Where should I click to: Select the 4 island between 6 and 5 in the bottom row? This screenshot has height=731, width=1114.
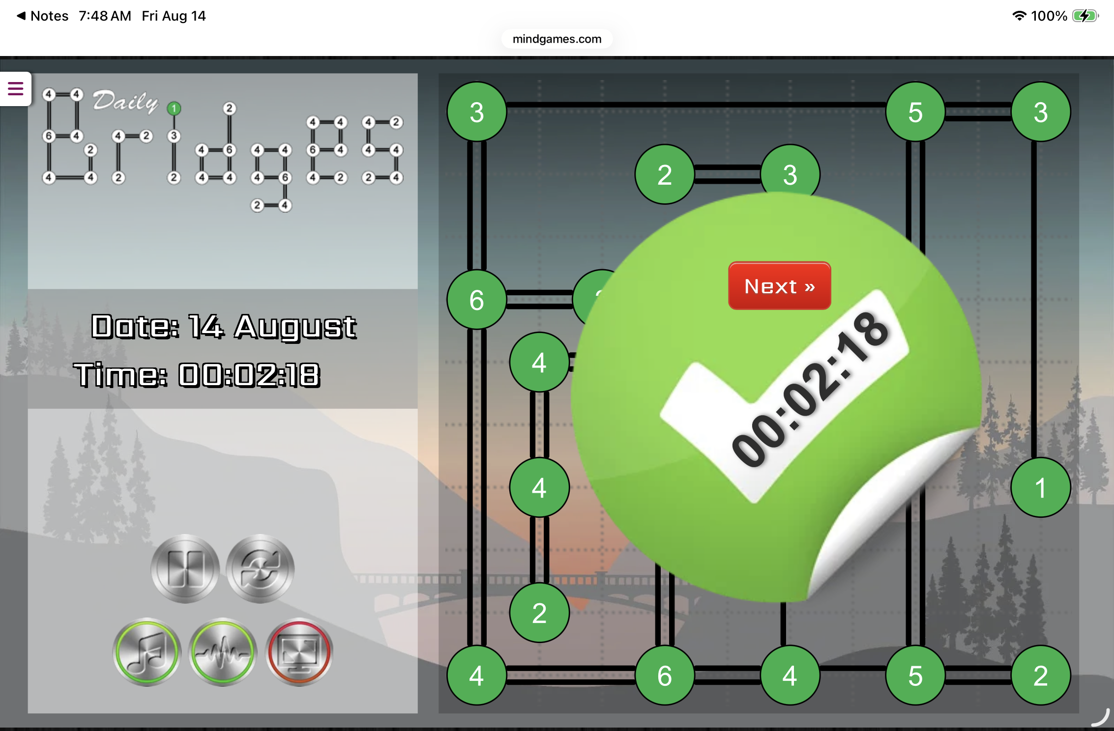pyautogui.click(x=790, y=675)
